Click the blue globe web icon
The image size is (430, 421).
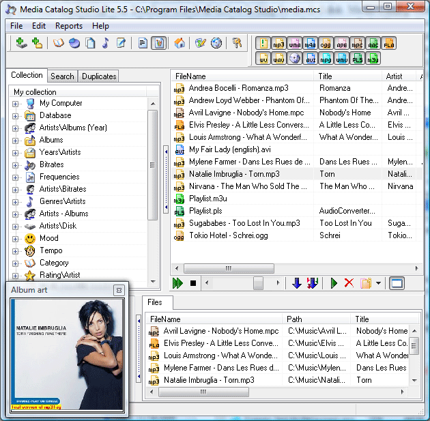tap(216, 43)
